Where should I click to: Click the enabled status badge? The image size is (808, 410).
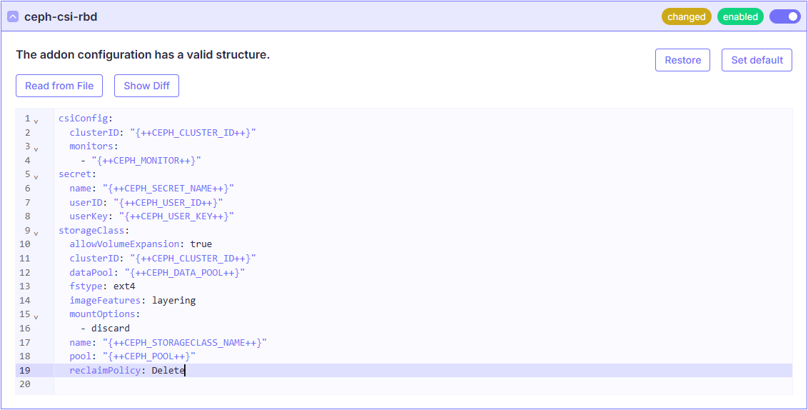coord(740,16)
